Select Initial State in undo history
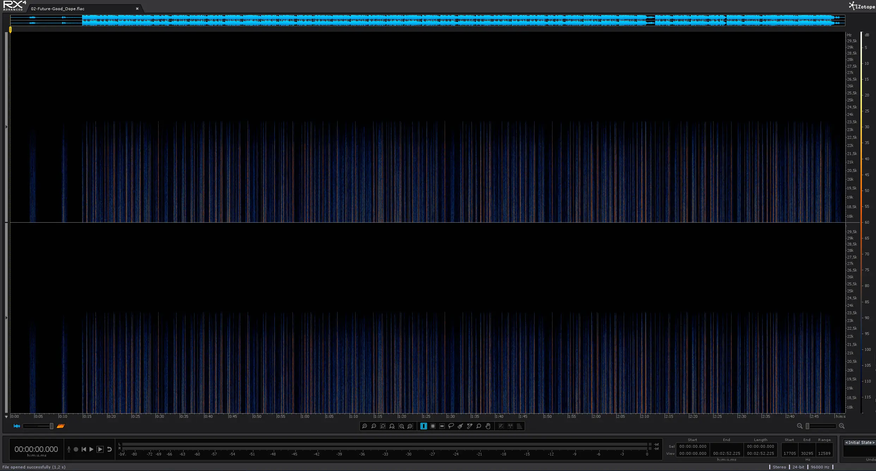876x471 pixels. (859, 442)
